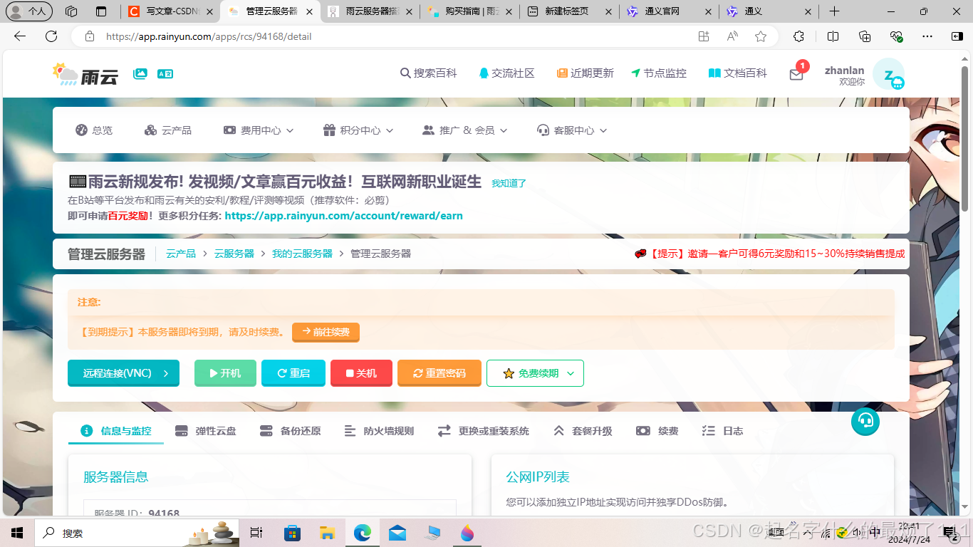This screenshot has height=547, width=973.
Task: Switch to 弹性云盘 tab
Action: click(x=206, y=431)
